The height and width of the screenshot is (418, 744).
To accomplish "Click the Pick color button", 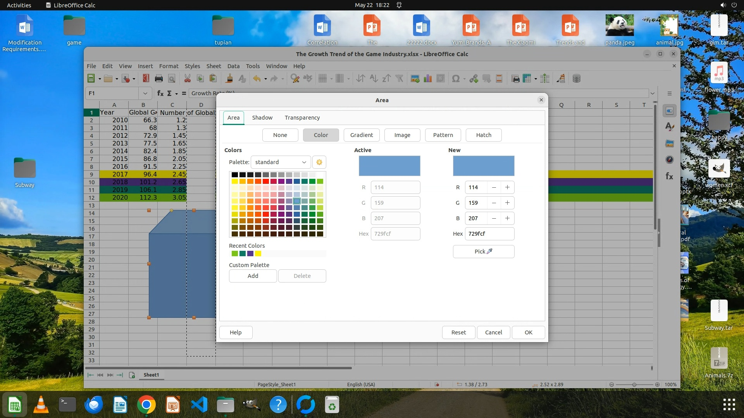I will click(483, 252).
